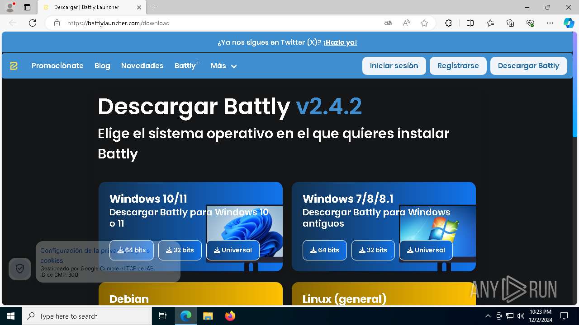Click the page vertical scrollbar thumb
This screenshot has width=579, height=325.
(x=575, y=84)
